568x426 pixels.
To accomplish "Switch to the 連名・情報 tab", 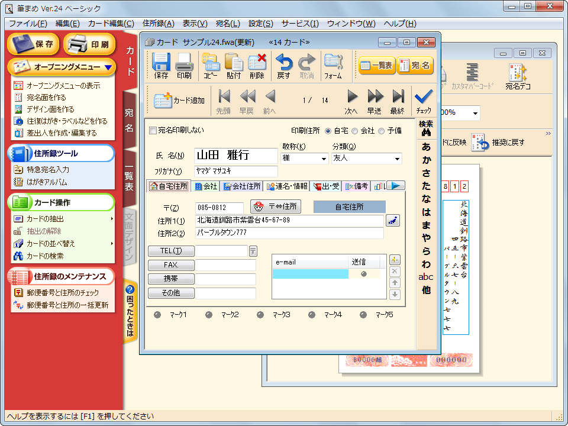I will pyautogui.click(x=286, y=186).
